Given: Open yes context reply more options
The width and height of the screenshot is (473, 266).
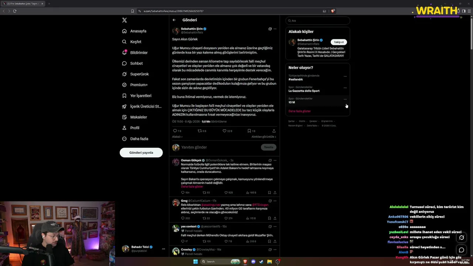Looking at the screenshot, I should coord(275,226).
